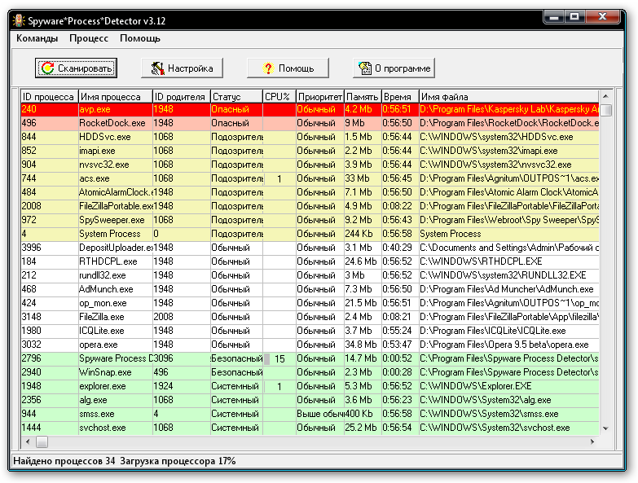The height and width of the screenshot is (483, 638).
Task: Click the О программе info icon
Action: [365, 68]
